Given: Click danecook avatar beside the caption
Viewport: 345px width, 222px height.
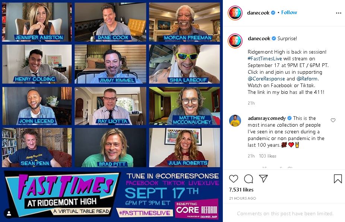Looking at the screenshot, I should (x=235, y=41).
